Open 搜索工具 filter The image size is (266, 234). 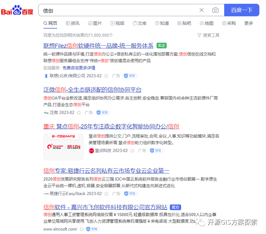(x=208, y=35)
